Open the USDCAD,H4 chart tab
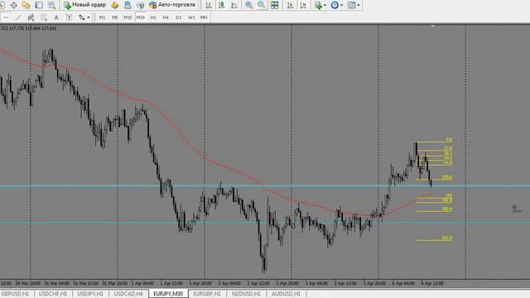This screenshot has width=530, height=298. (128, 294)
